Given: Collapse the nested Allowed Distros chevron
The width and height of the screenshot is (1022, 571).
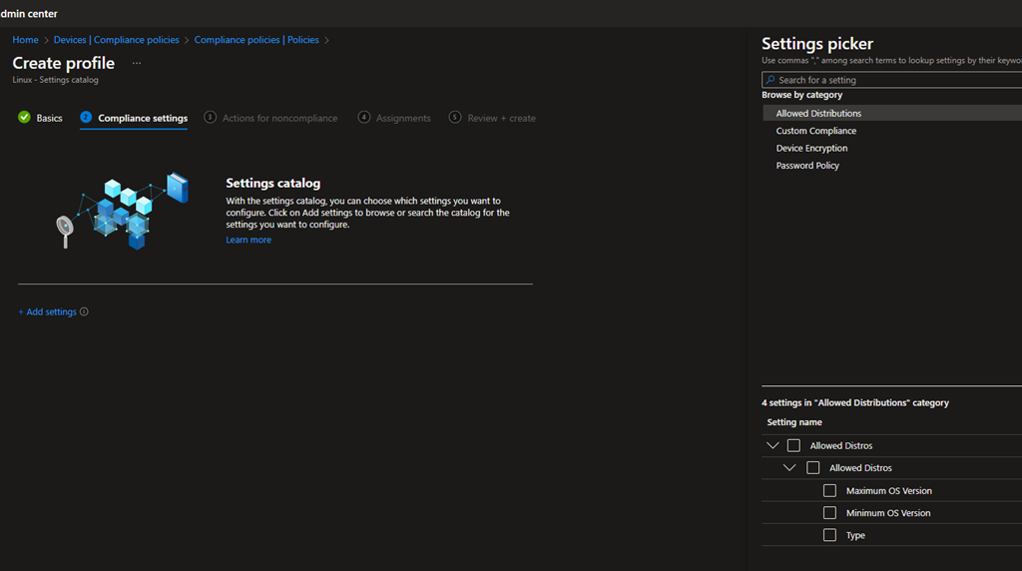Looking at the screenshot, I should click(789, 468).
